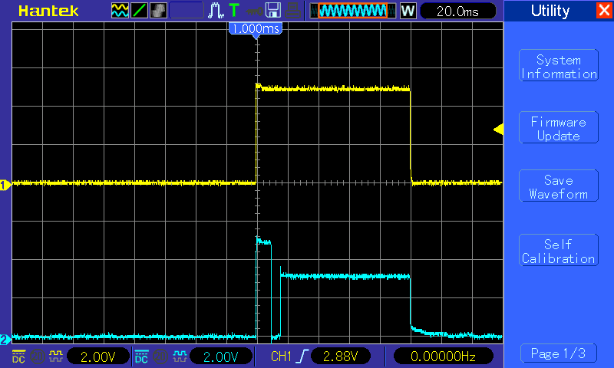Click the green T trigger status icon
The height and width of the screenshot is (368, 614).
pyautogui.click(x=234, y=11)
